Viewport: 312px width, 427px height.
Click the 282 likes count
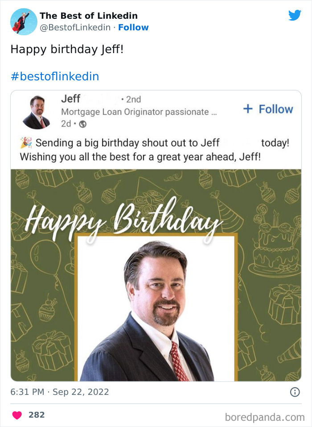point(37,415)
